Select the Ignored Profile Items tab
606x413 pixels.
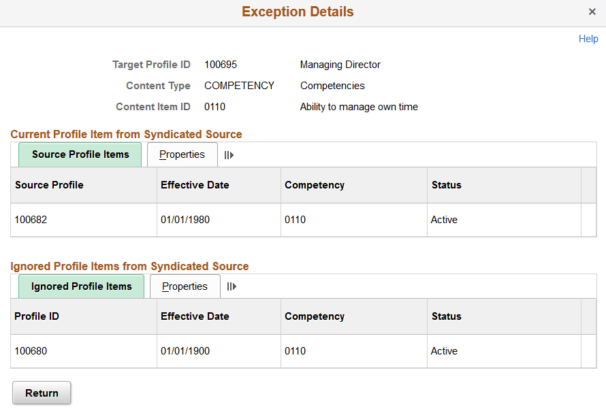pos(81,286)
